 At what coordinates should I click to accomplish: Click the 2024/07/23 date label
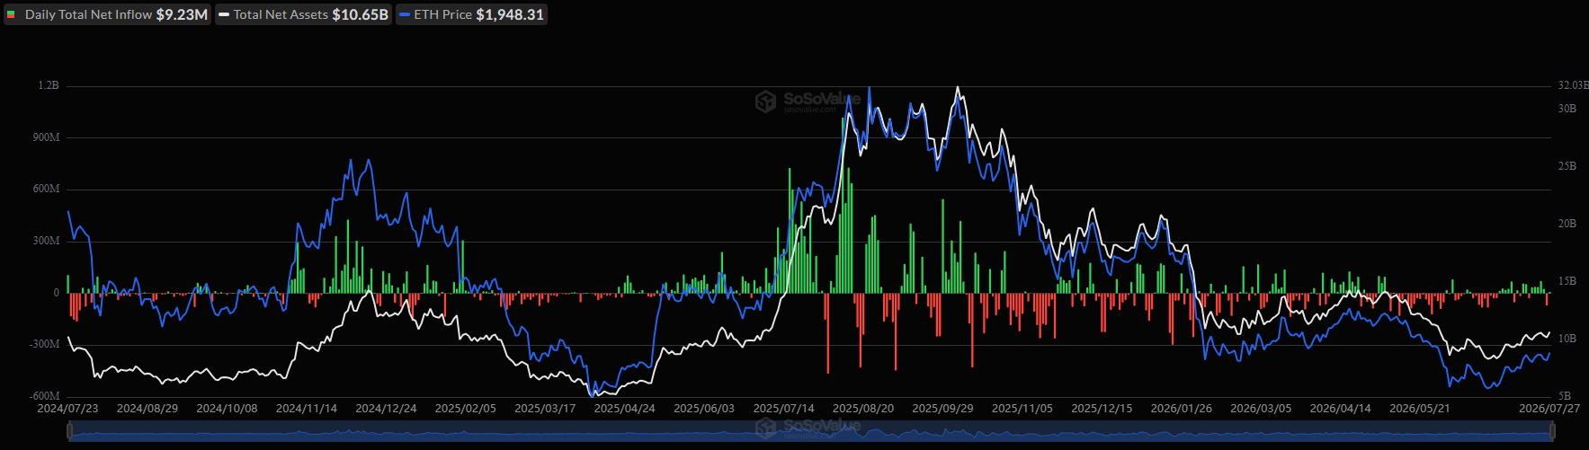67,408
